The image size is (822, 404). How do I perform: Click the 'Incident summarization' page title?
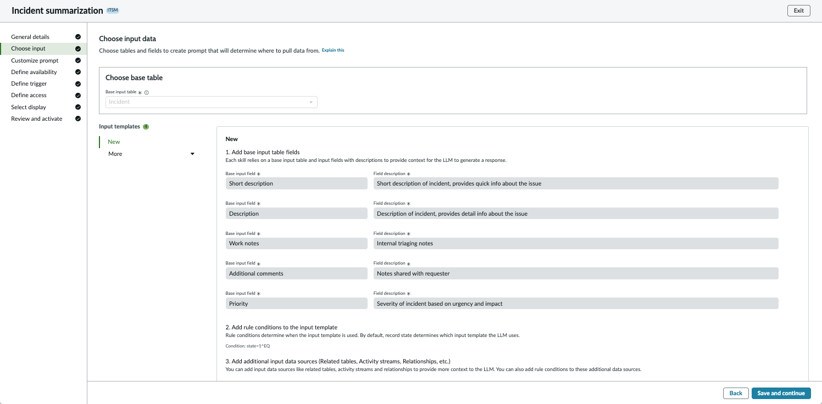coord(57,10)
